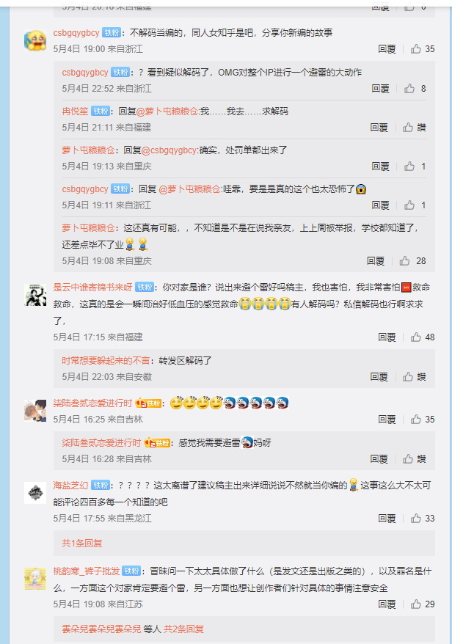Like csbgqygbcy's comment with 35 likes
452x644 pixels.
423,49
